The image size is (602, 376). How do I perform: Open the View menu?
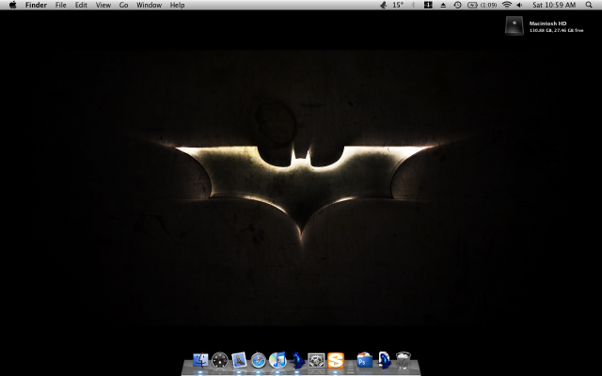[103, 5]
